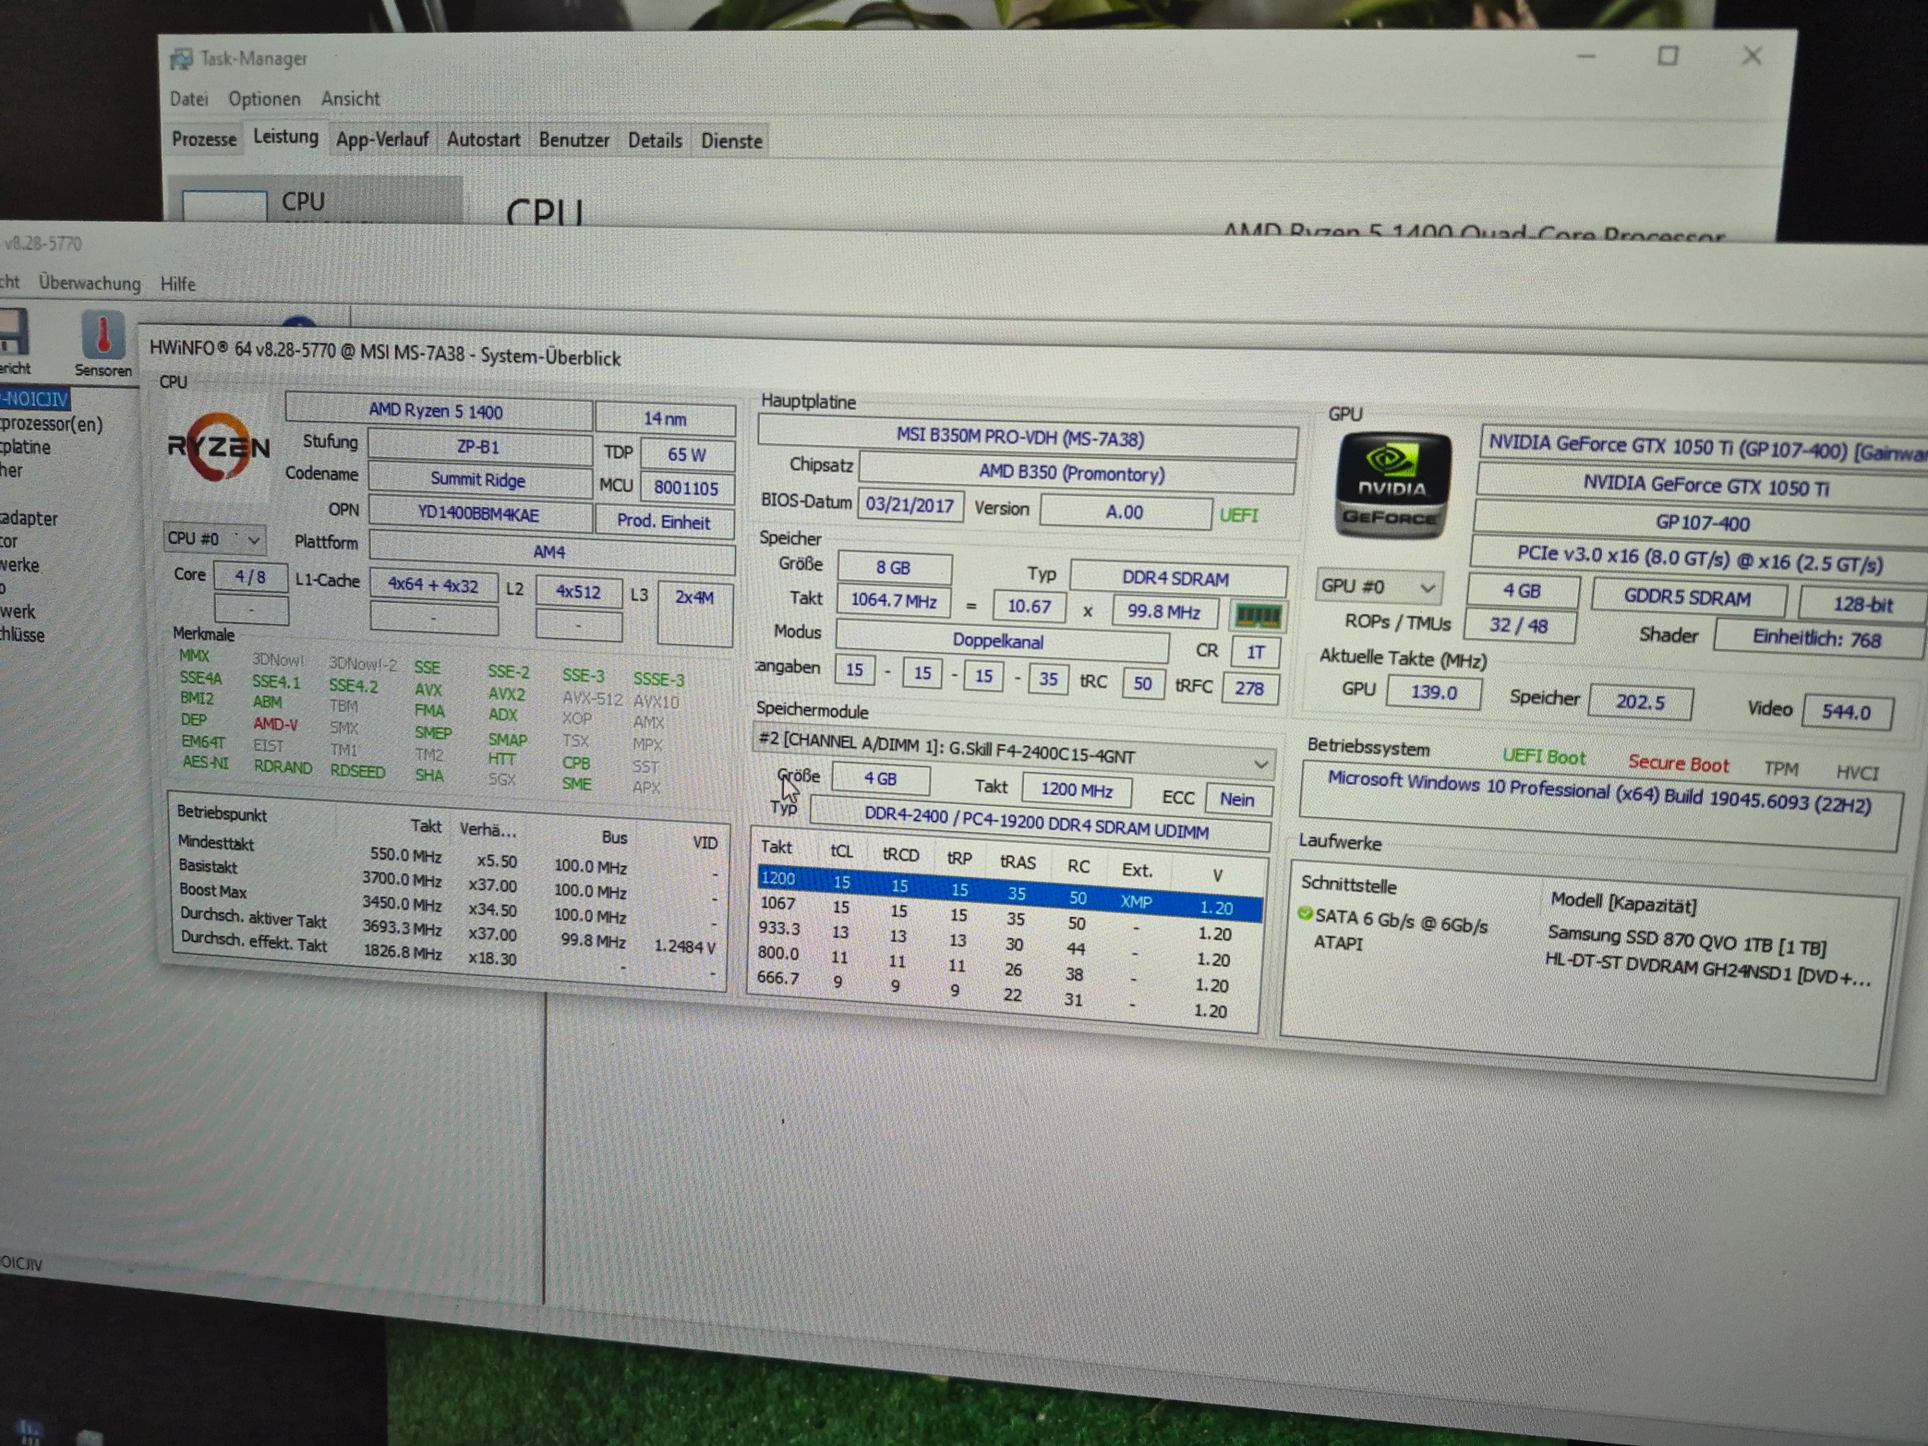Click the NVIDIA GeForce logo
The image size is (1928, 1446).
click(x=1392, y=485)
